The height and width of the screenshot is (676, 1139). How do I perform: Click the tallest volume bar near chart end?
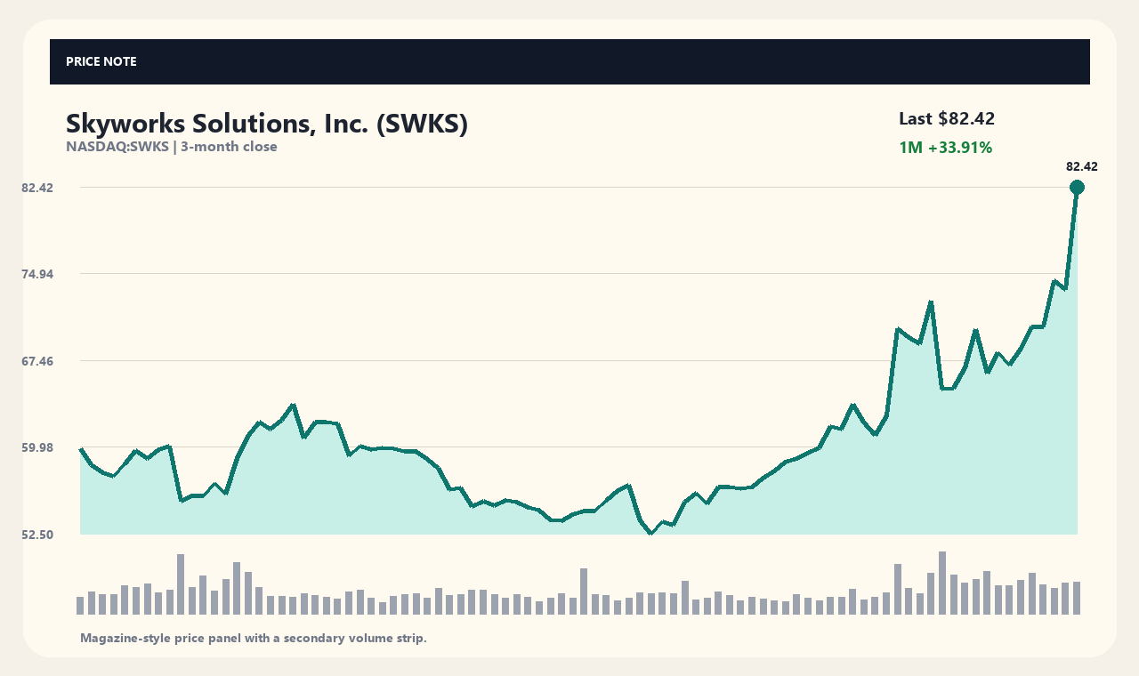pyautogui.click(x=942, y=583)
